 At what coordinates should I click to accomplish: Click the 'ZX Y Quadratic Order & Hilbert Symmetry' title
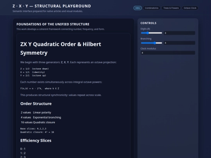click(61, 48)
